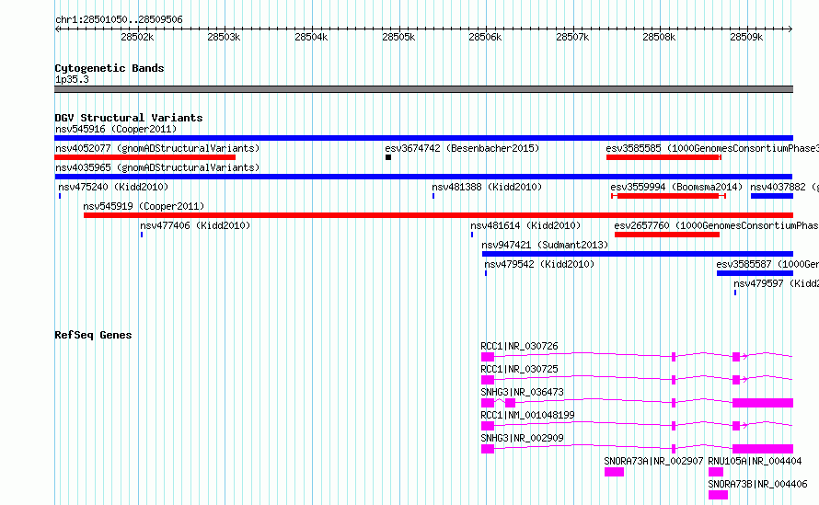Select first exon of SNHG3 NR_002909
Image resolution: width=819 pixels, height=505 pixels.
[488, 449]
